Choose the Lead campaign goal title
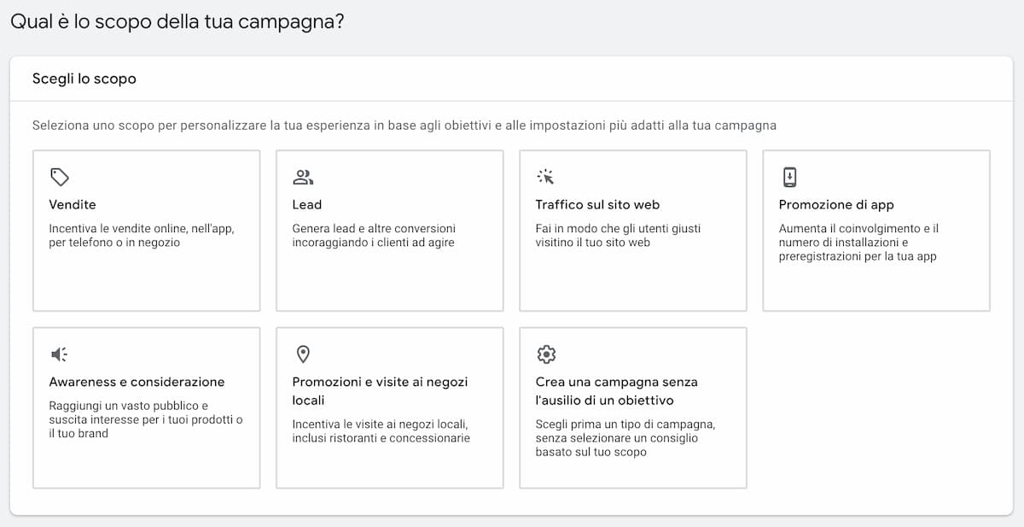The width and height of the screenshot is (1024, 527). point(307,204)
